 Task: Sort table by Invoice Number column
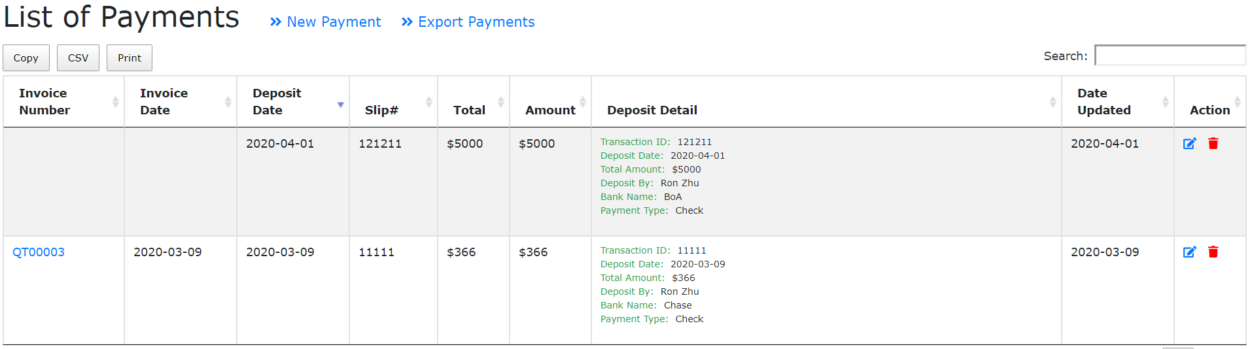[x=63, y=102]
